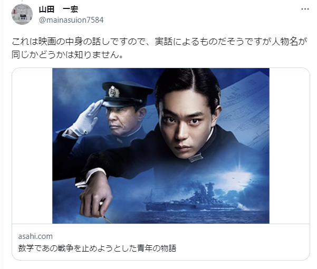Open the movie poster link card image
Viewport: 317px width, 269px height.
click(161, 146)
